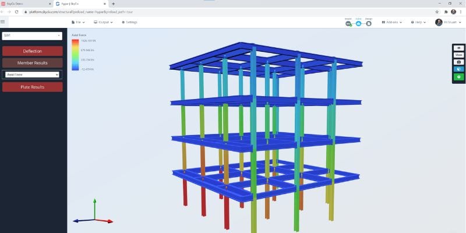Go to the Design stage icon
Image resolution: width=466 pixels, height=233 pixels.
pos(369,23)
